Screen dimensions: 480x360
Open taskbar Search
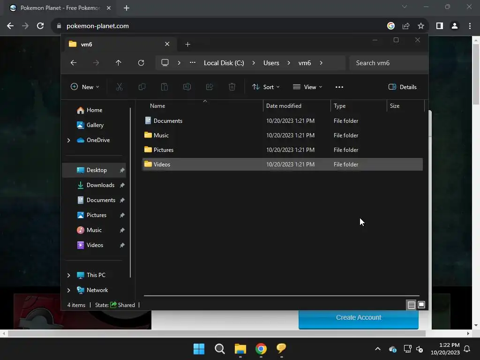220,349
